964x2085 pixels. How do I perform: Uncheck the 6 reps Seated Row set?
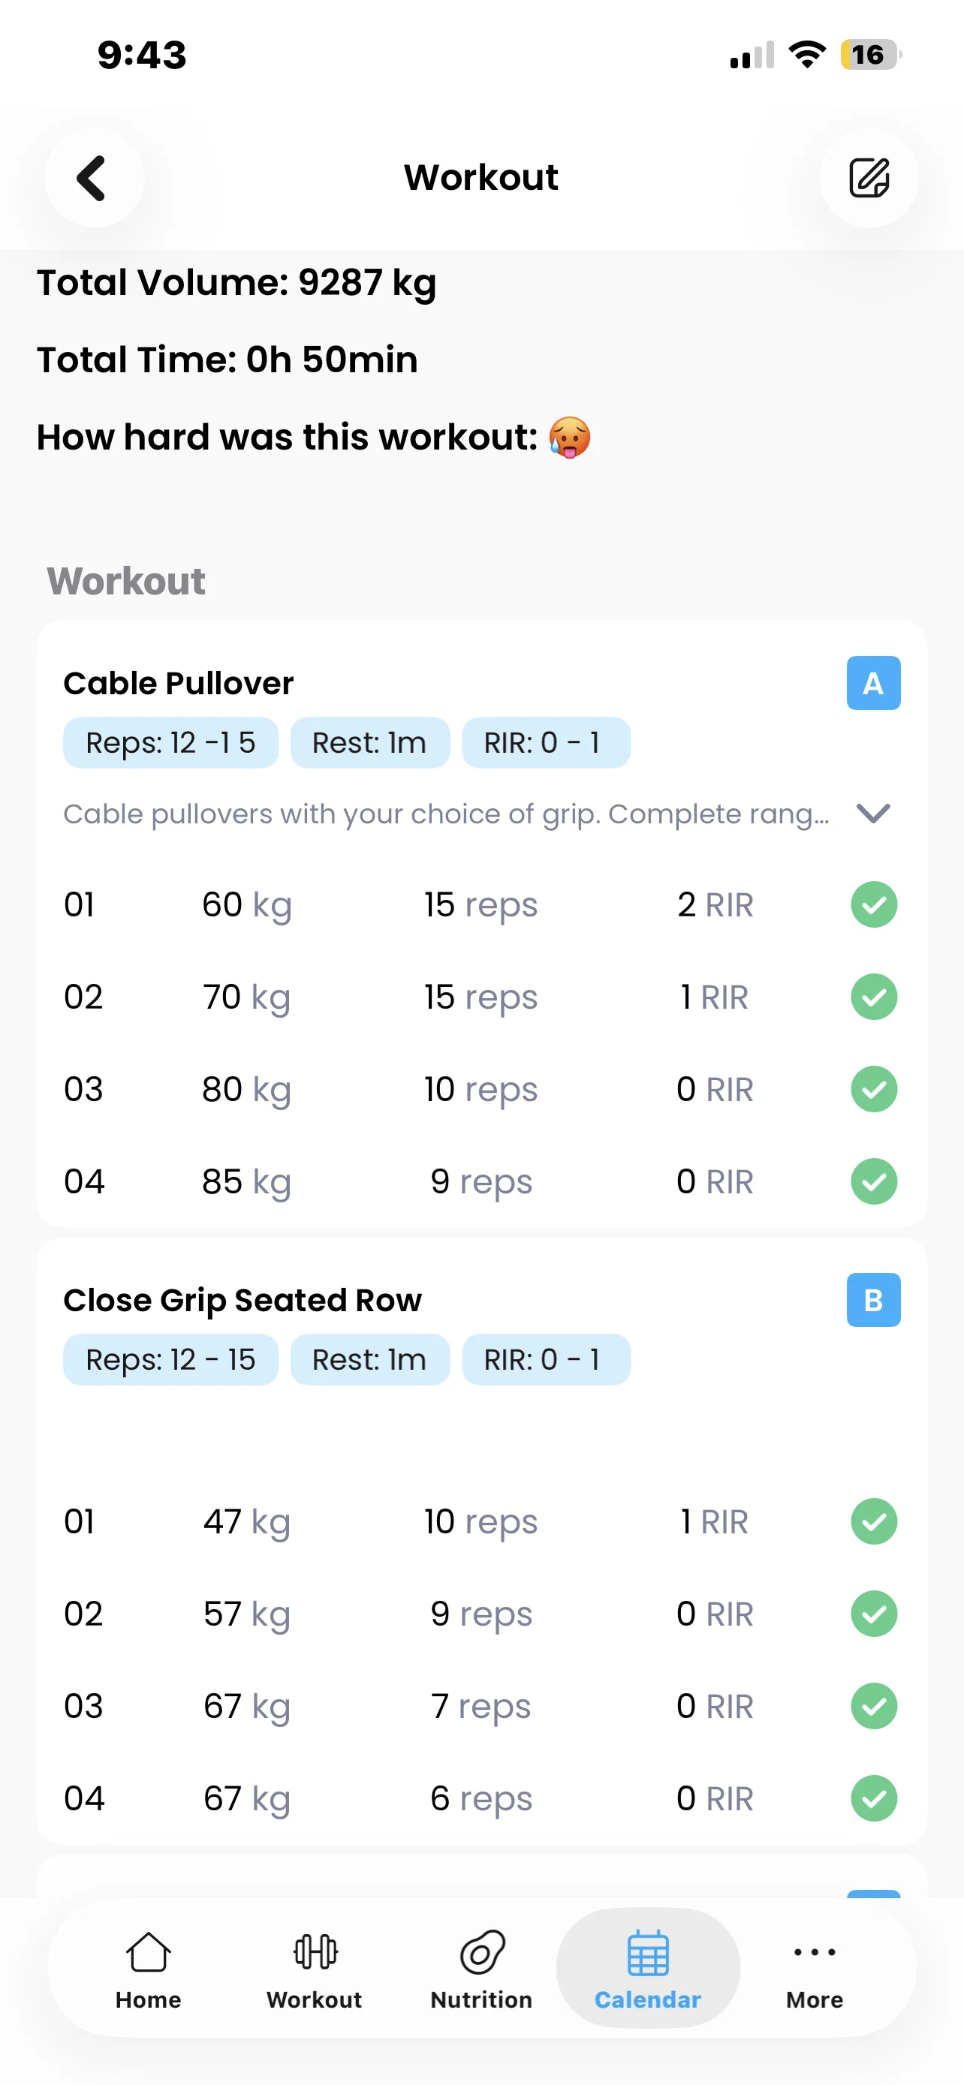pyautogui.click(x=873, y=1798)
